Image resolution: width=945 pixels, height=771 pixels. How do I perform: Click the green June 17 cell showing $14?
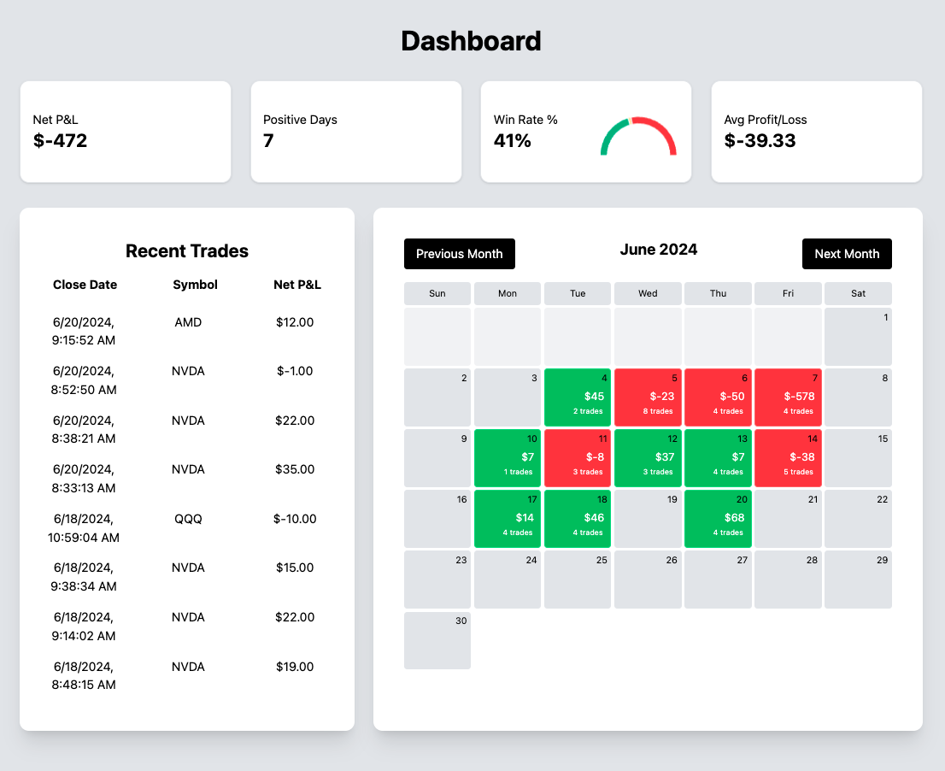coord(507,519)
